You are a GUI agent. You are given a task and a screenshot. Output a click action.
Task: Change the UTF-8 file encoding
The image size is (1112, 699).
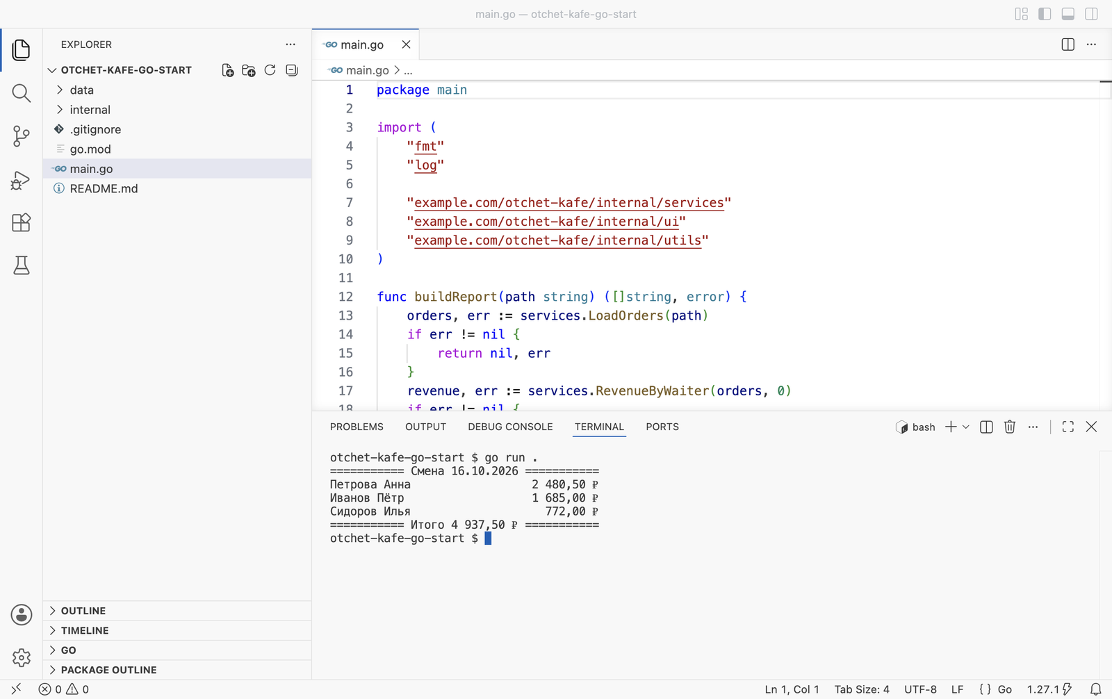pos(920,689)
